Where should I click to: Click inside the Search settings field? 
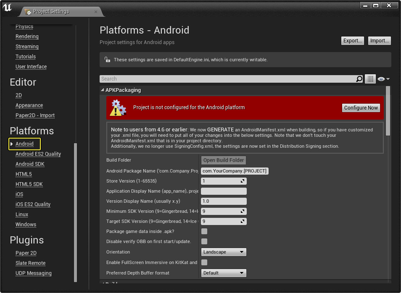click(x=210, y=79)
